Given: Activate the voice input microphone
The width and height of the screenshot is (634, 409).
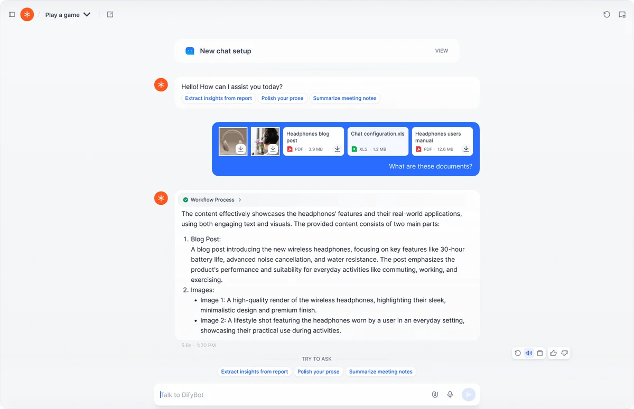Looking at the screenshot, I should [450, 394].
